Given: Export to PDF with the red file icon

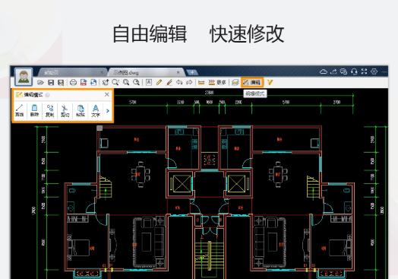Looking at the screenshot, I should point(84,82).
